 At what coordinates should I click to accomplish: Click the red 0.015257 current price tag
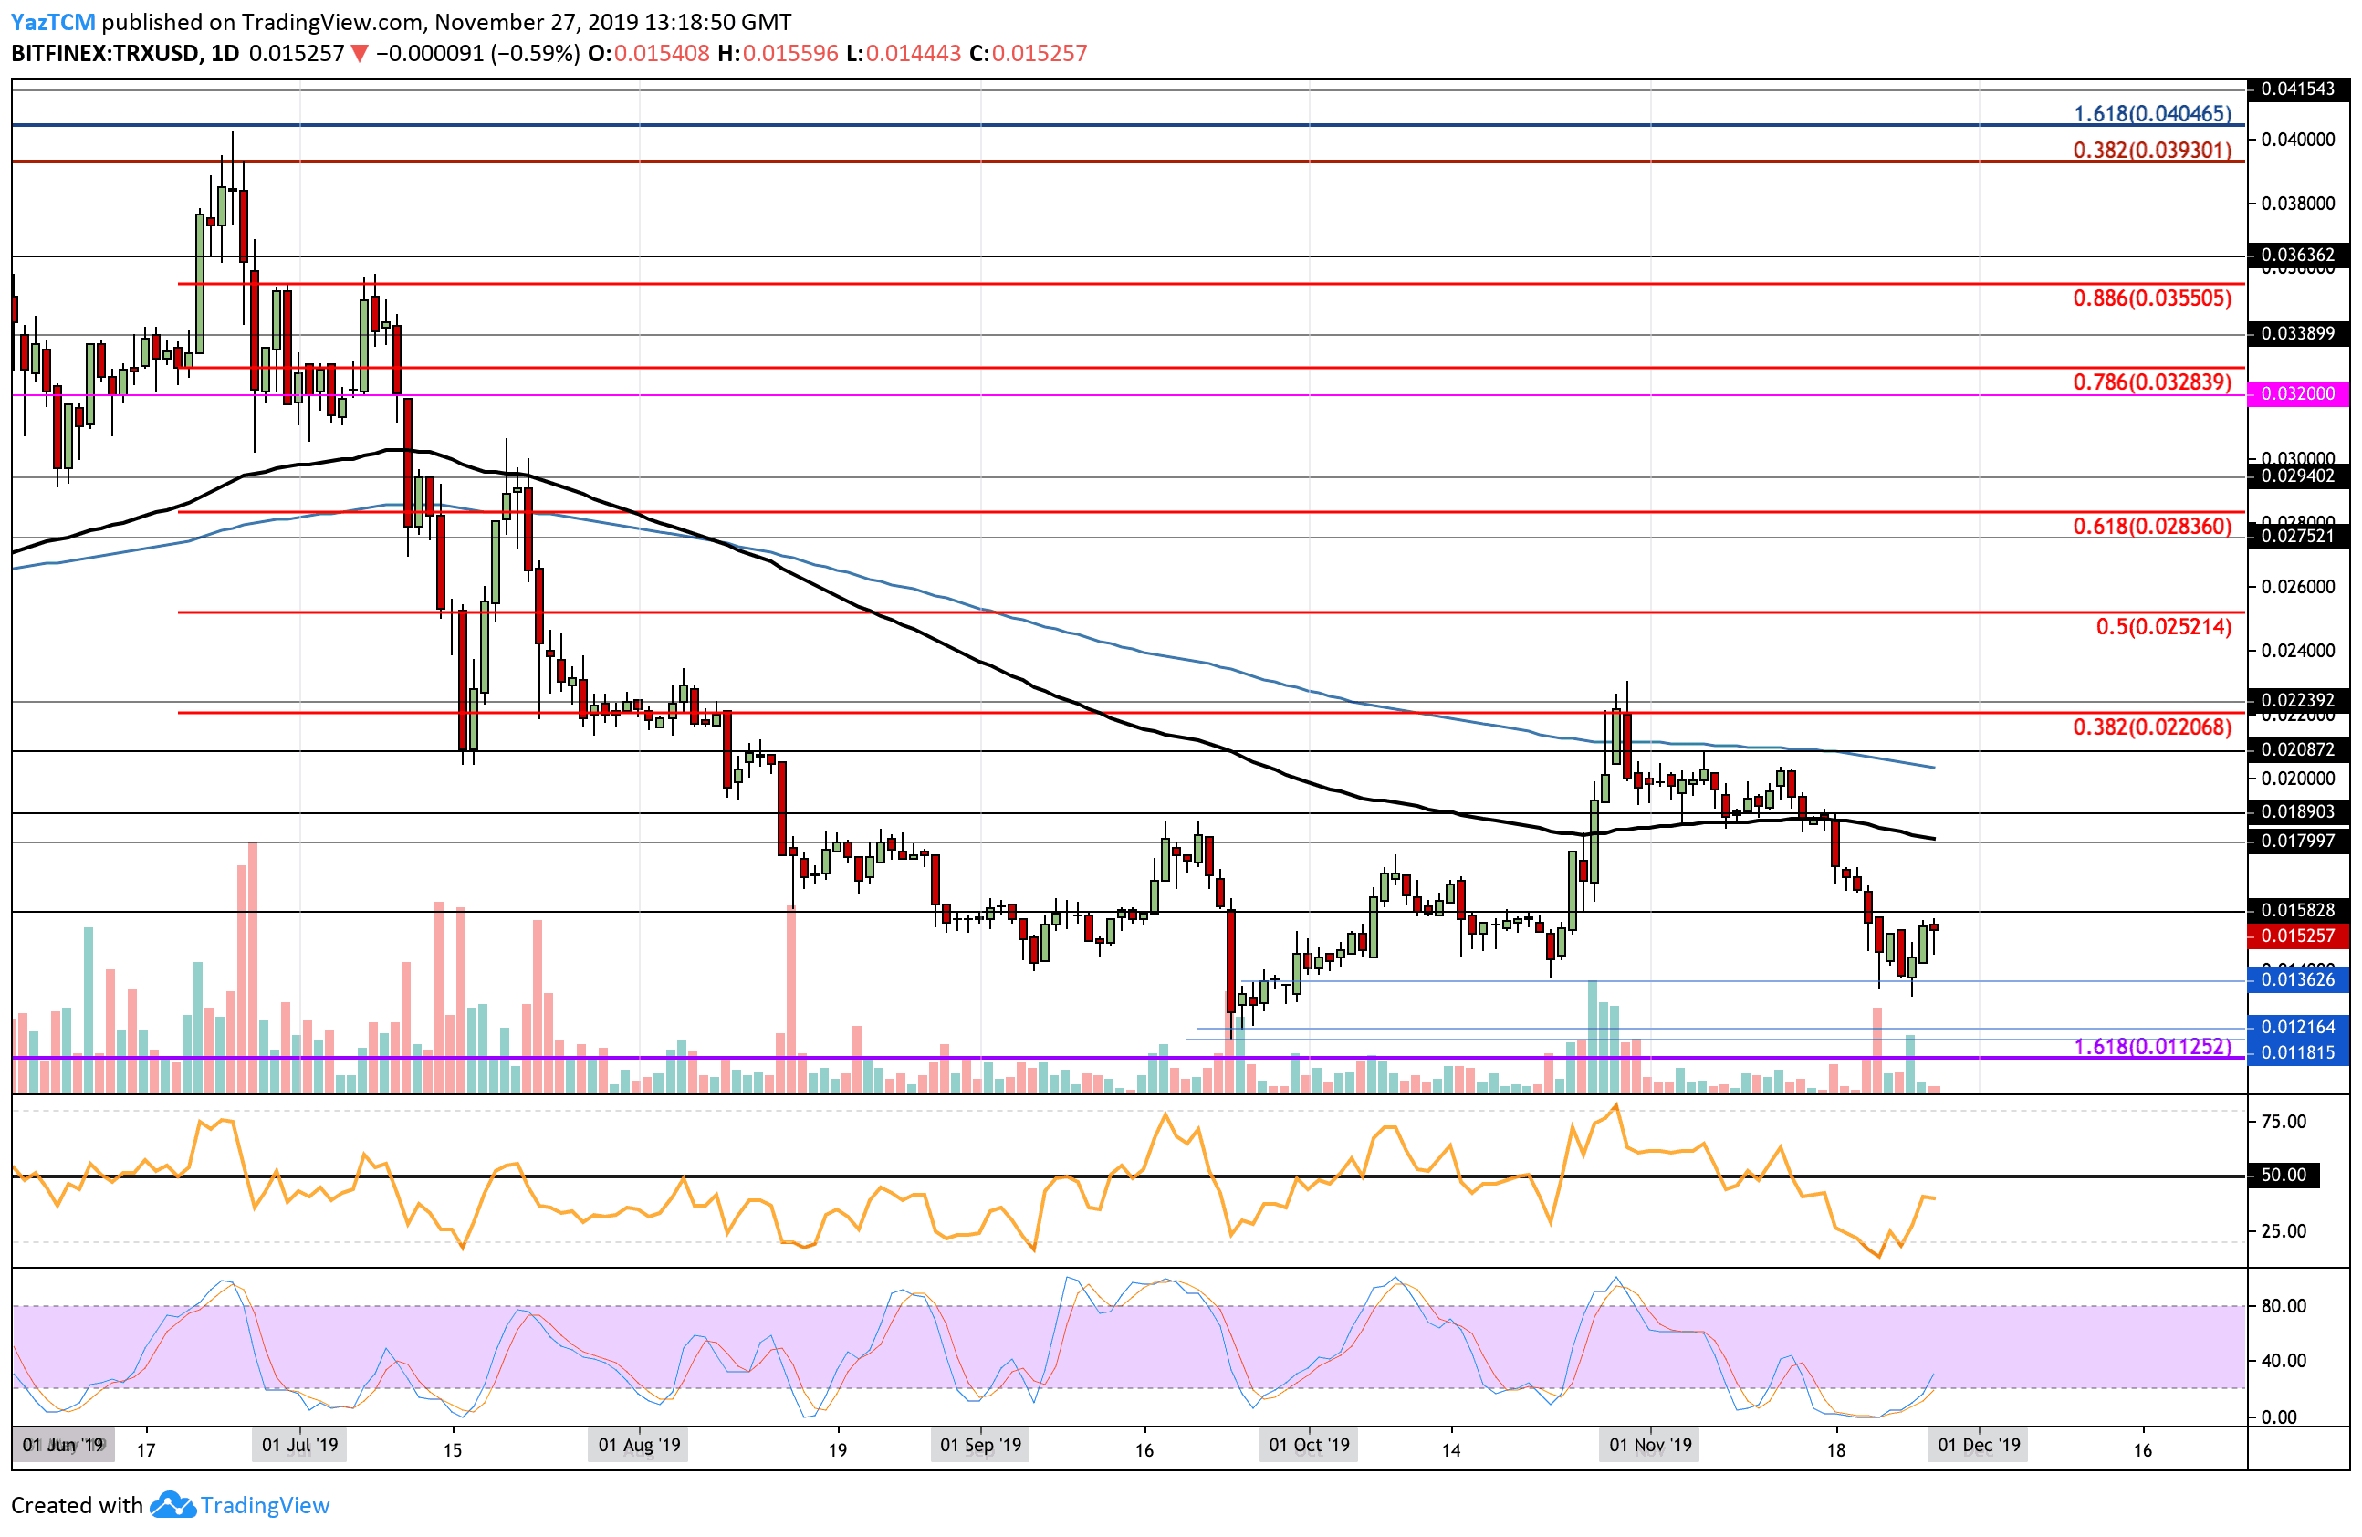pyautogui.click(x=2298, y=936)
